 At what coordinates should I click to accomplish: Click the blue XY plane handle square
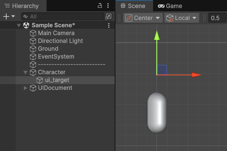click(x=162, y=70)
